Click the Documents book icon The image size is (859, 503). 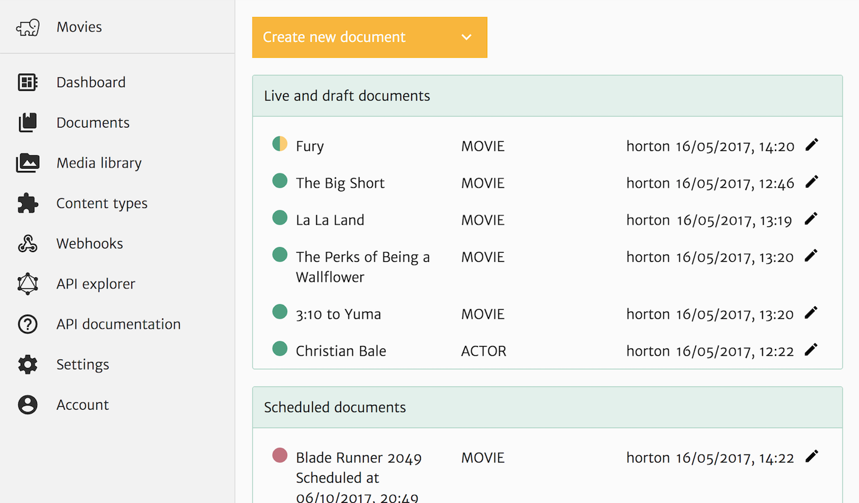pos(28,123)
